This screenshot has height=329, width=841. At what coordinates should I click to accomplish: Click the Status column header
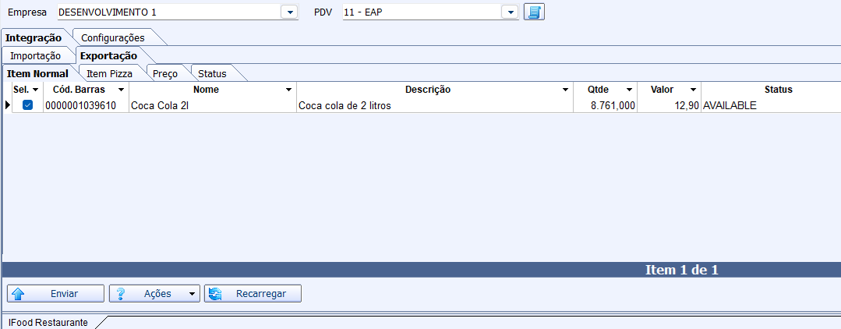[x=777, y=90]
